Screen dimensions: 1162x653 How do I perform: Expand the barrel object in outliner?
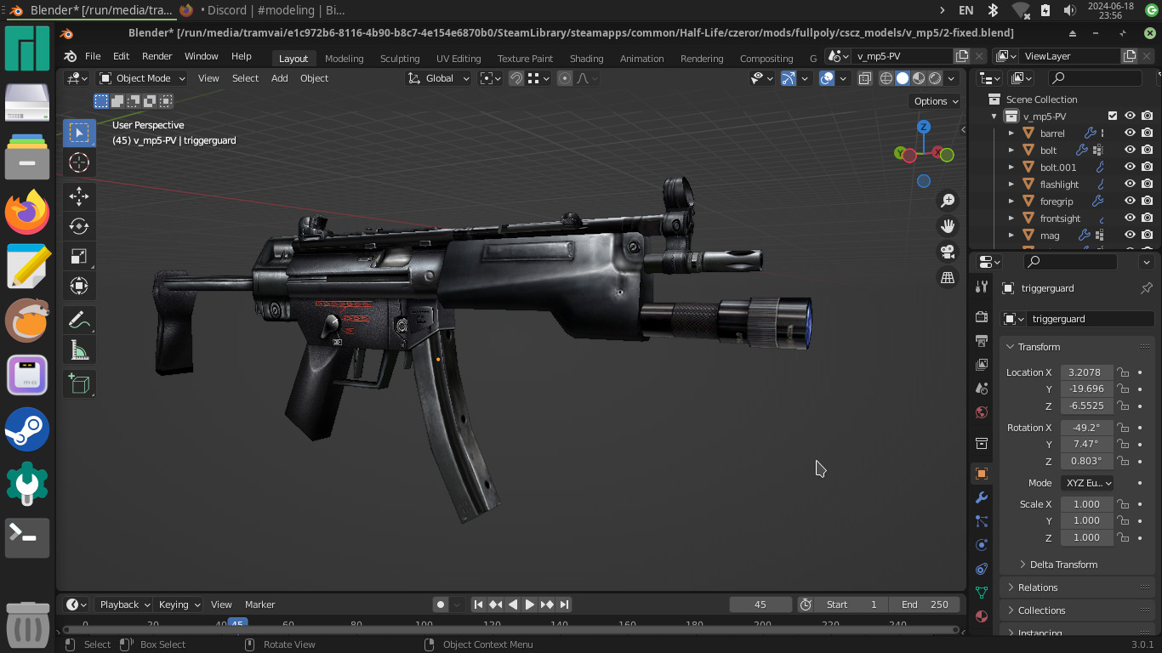[1011, 133]
